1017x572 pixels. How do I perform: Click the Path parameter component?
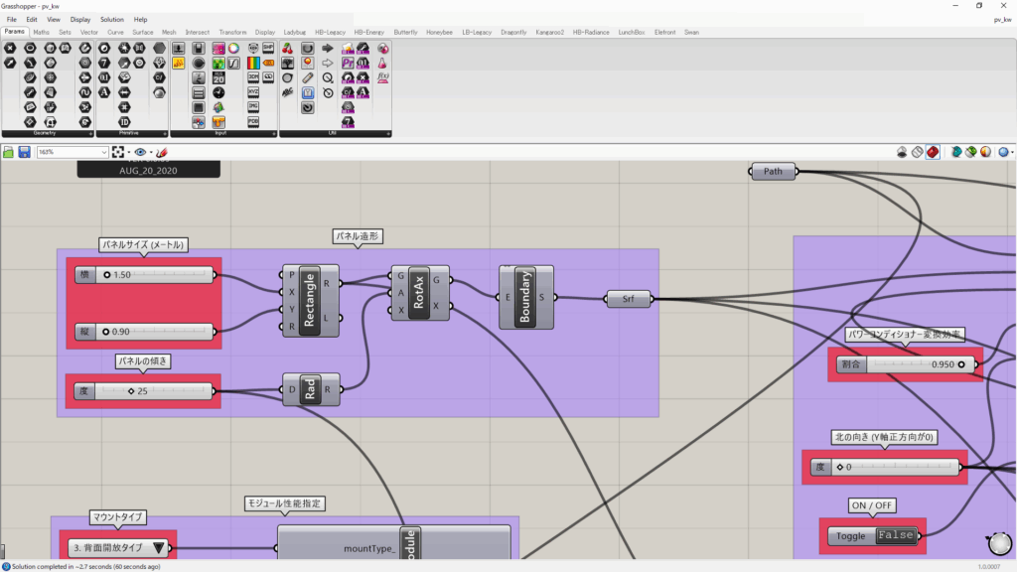(773, 172)
